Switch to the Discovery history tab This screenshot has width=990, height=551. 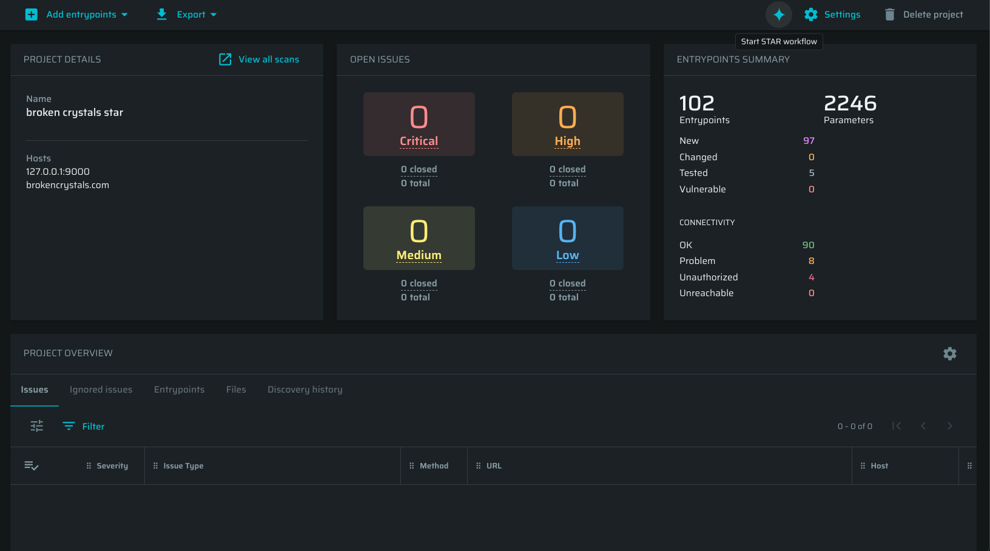coord(305,390)
